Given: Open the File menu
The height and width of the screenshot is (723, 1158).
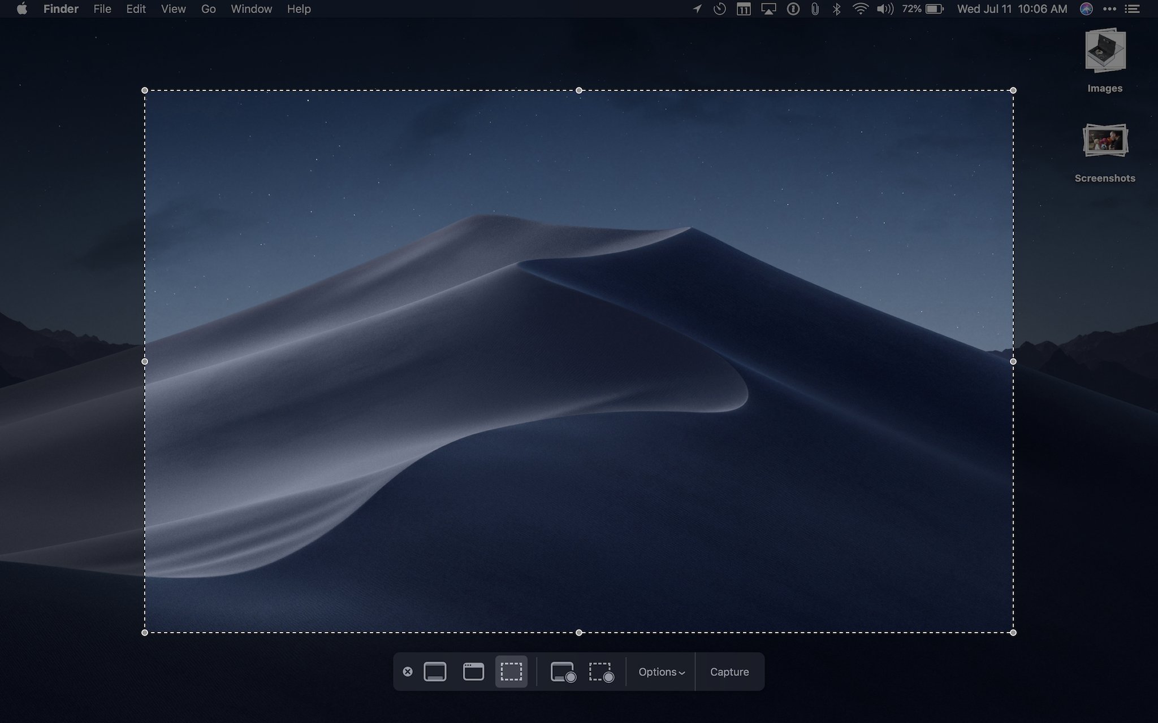Looking at the screenshot, I should pyautogui.click(x=102, y=9).
